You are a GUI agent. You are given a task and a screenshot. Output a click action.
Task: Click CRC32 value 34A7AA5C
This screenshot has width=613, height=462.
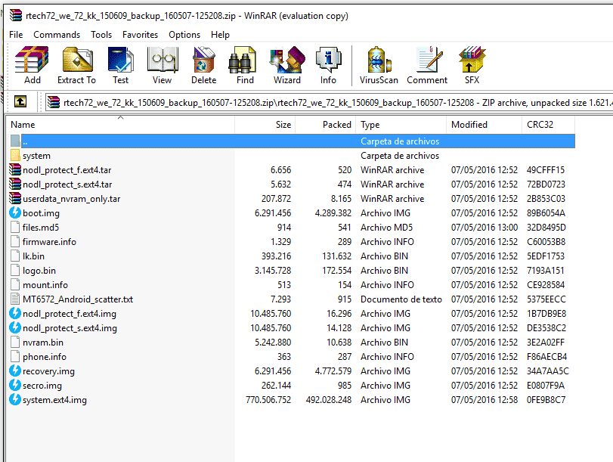[x=548, y=371]
